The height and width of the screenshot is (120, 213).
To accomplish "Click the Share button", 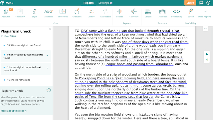I will (x=190, y=3).
